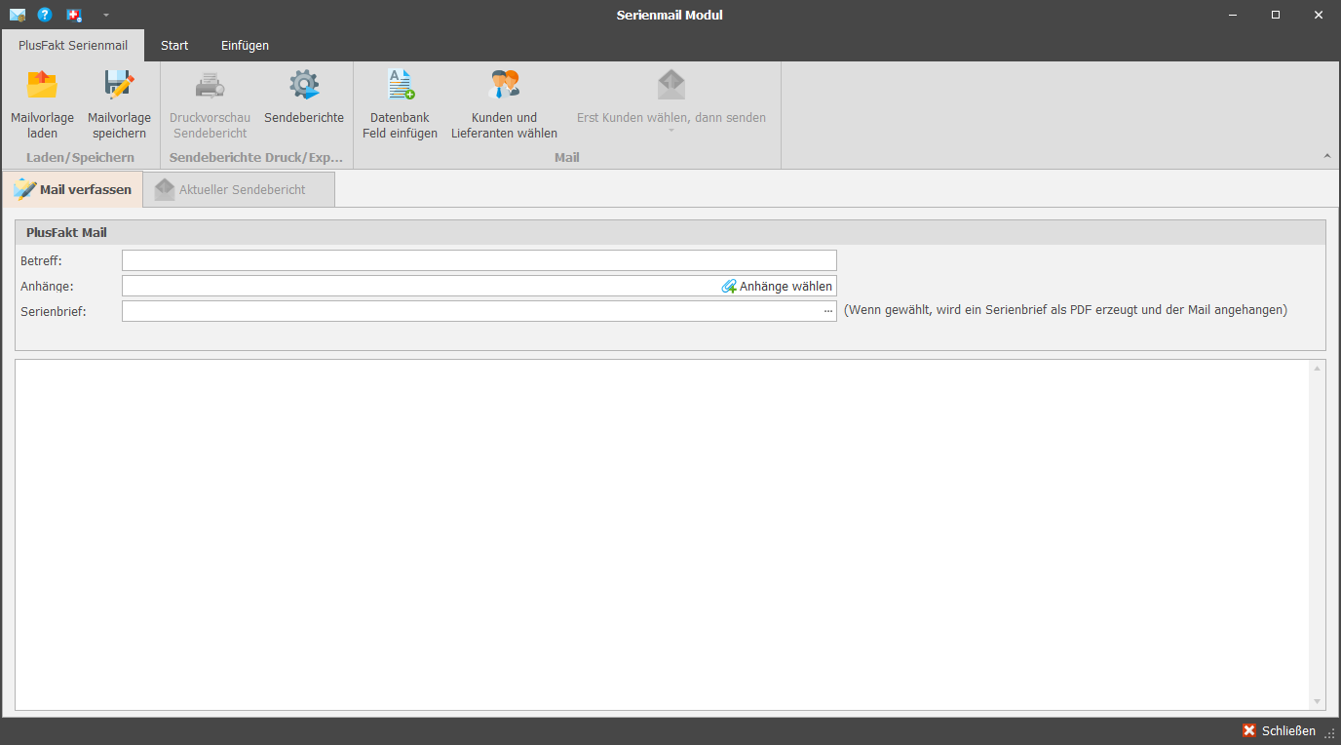Viewport: 1341px width, 745px height.
Task: Click the Anhänge wählen button
Action: coord(777,286)
